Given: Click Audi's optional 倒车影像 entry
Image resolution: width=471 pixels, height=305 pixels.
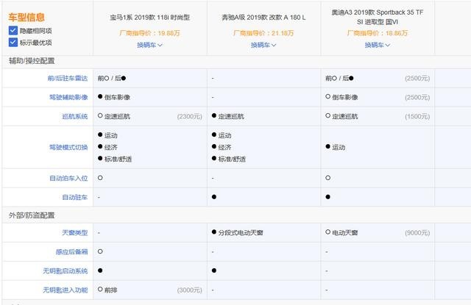Looking at the screenshot, I should pyautogui.click(x=341, y=97).
